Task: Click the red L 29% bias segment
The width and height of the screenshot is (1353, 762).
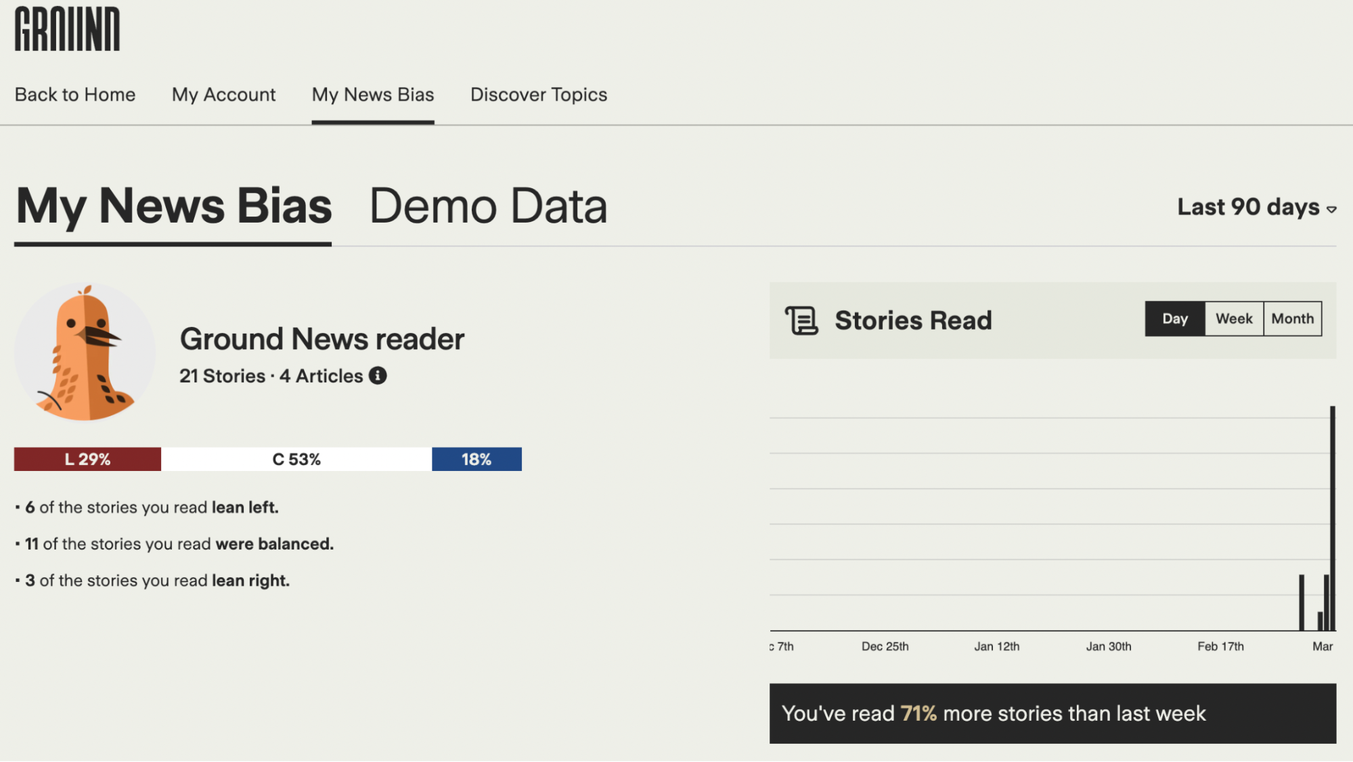Action: [x=87, y=460]
